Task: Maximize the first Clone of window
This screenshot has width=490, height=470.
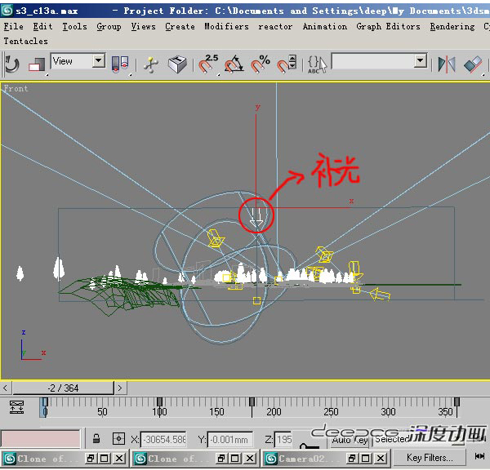Action: click(x=105, y=459)
